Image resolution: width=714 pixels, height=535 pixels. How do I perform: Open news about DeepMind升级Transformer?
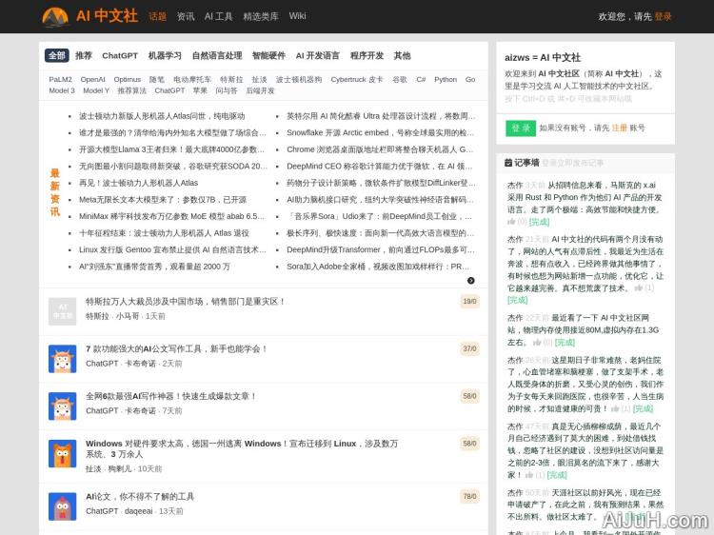tap(380, 249)
